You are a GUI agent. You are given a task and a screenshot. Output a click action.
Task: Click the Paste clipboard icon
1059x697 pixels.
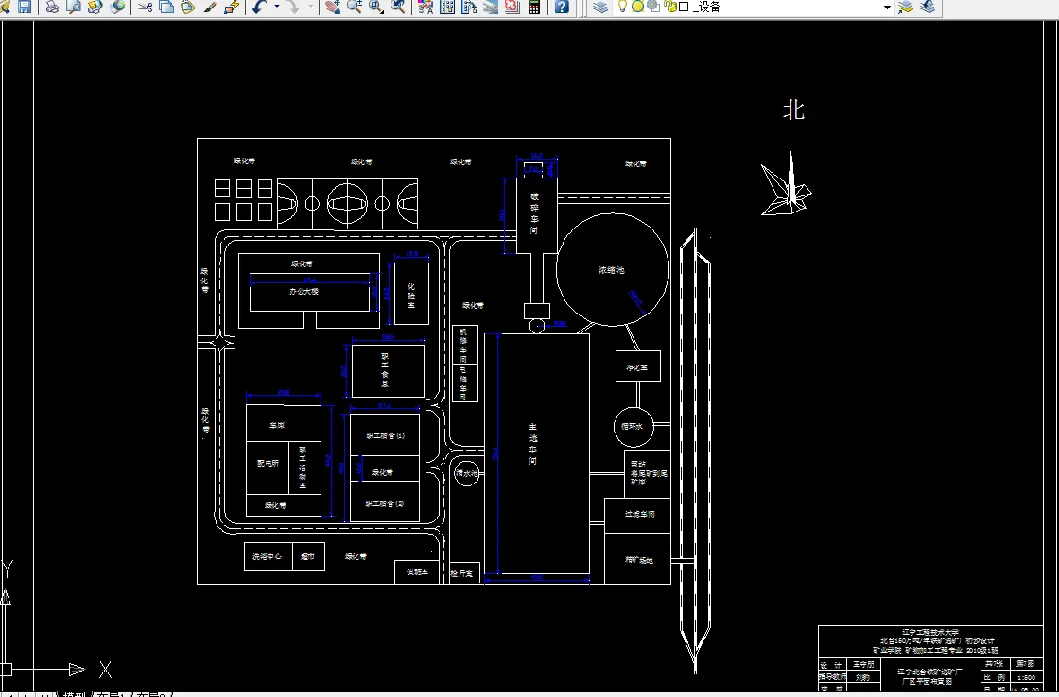[188, 7]
